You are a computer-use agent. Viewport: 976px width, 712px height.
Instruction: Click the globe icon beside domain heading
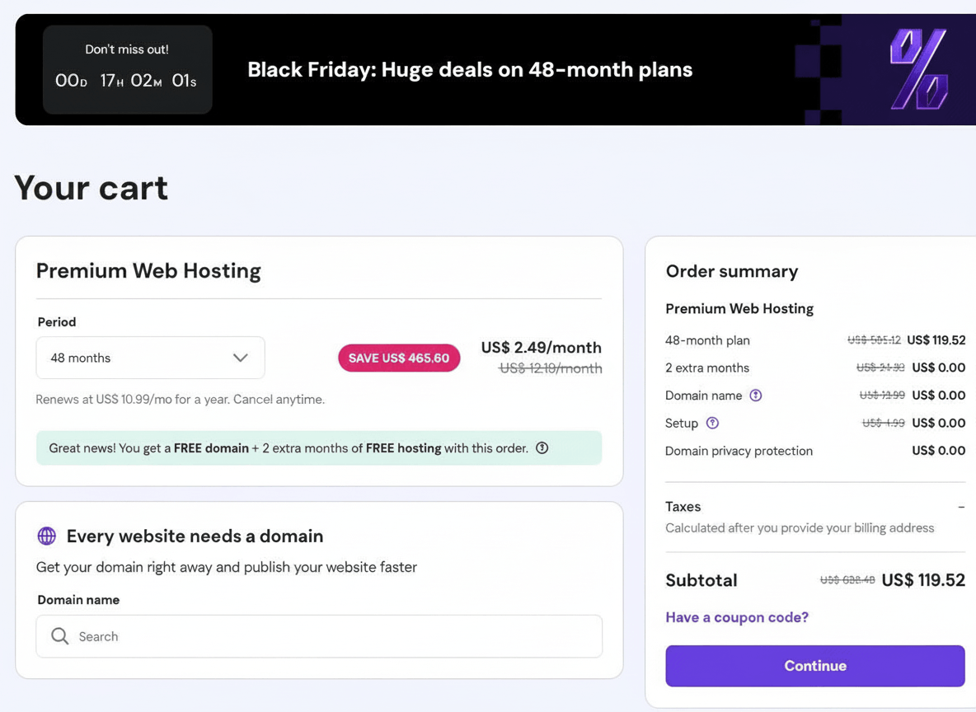[x=47, y=536]
